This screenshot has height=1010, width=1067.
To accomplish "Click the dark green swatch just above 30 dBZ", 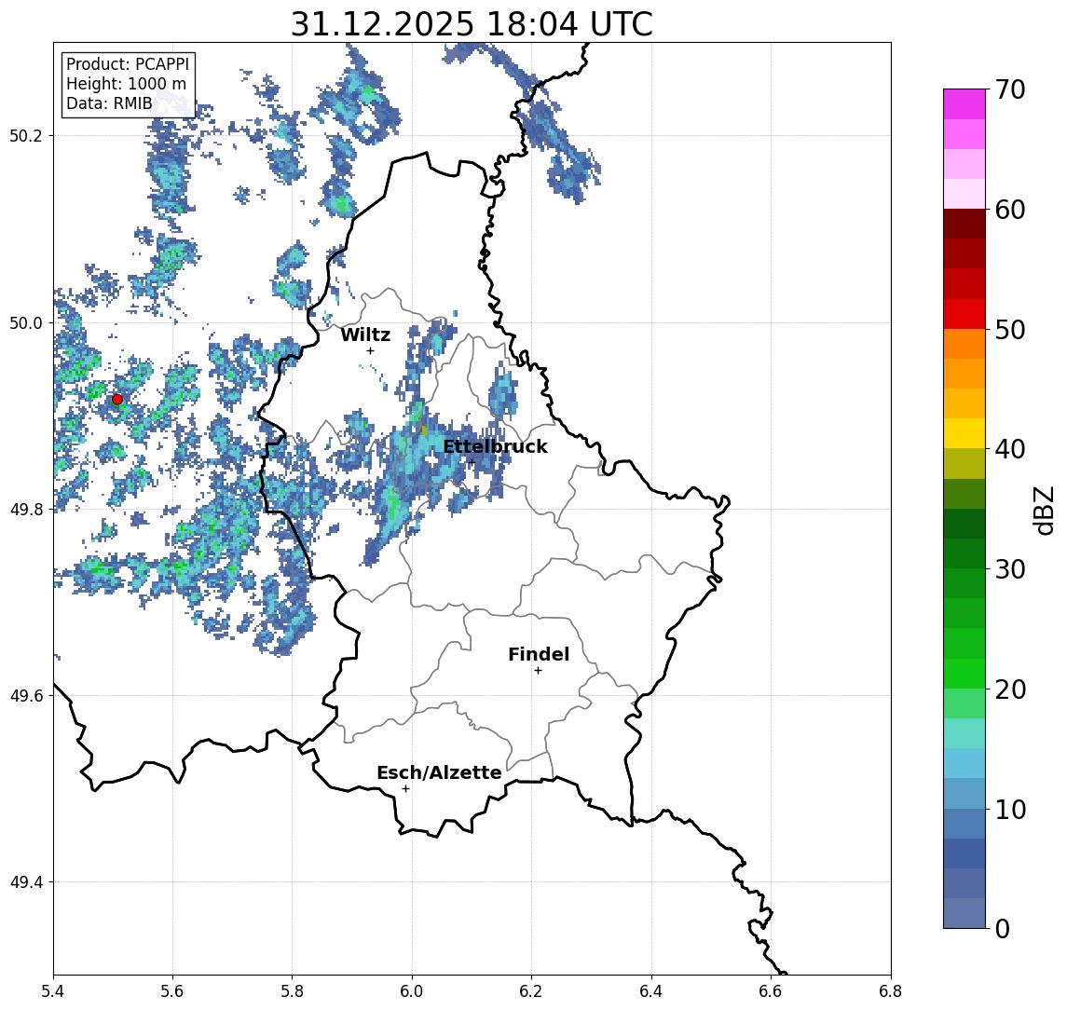I will point(964,553).
